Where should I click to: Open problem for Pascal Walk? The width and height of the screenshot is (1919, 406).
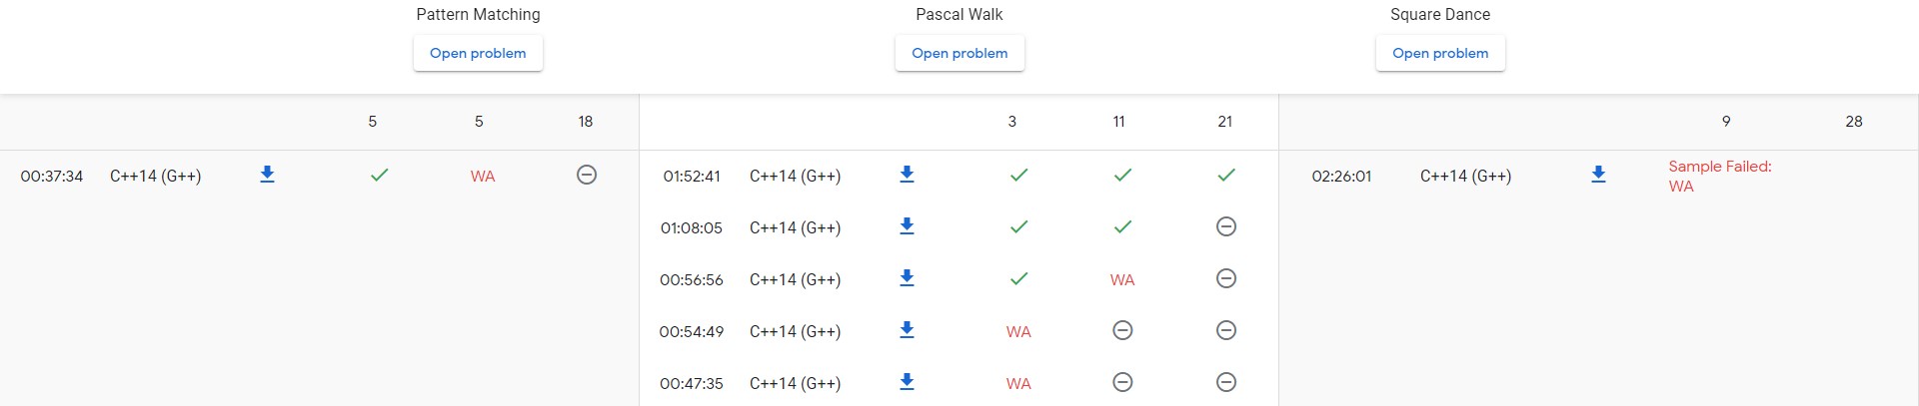tap(959, 54)
